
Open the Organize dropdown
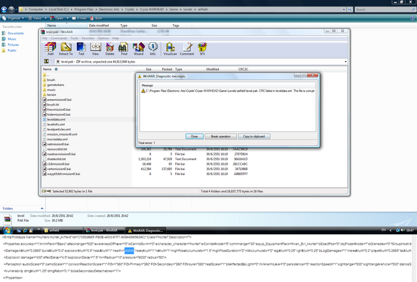tap(13, 18)
